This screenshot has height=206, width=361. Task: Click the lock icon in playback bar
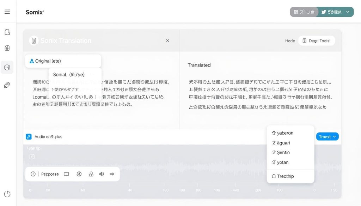click(91, 174)
